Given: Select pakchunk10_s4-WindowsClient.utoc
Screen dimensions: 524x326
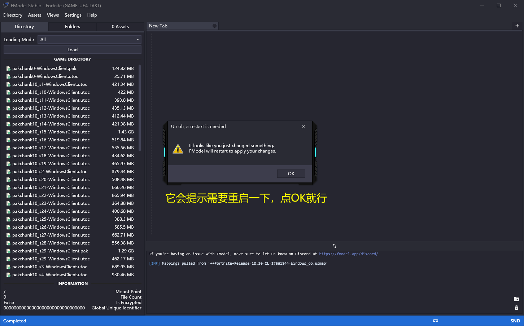Looking at the screenshot, I should [70, 275].
